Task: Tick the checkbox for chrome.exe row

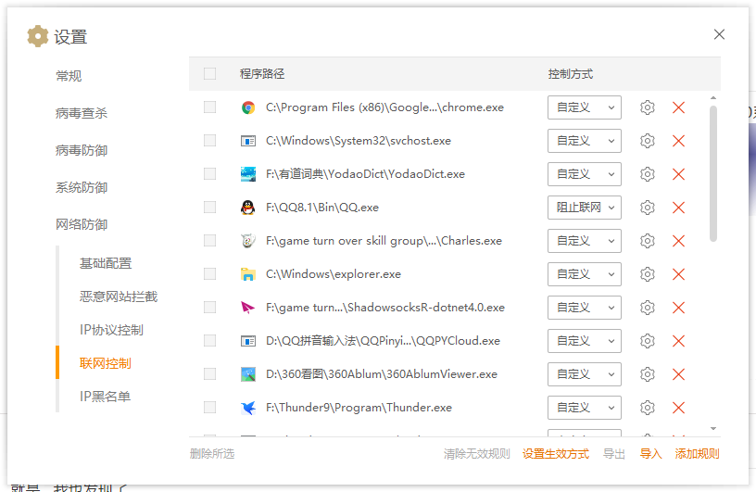Action: (x=209, y=107)
